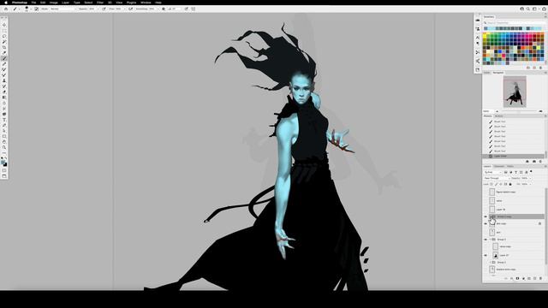The height and width of the screenshot is (308, 548).
Task: Open symmetry paint options icon
Action: [x=193, y=9]
